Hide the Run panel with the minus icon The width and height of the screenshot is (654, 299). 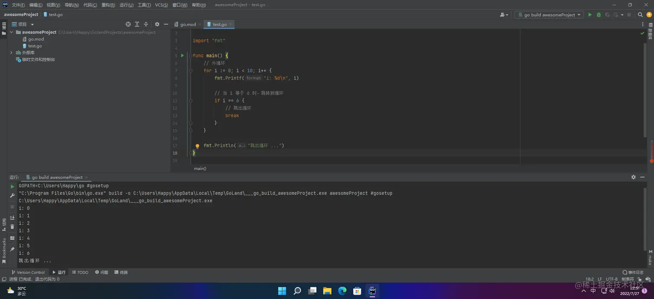coord(642,177)
